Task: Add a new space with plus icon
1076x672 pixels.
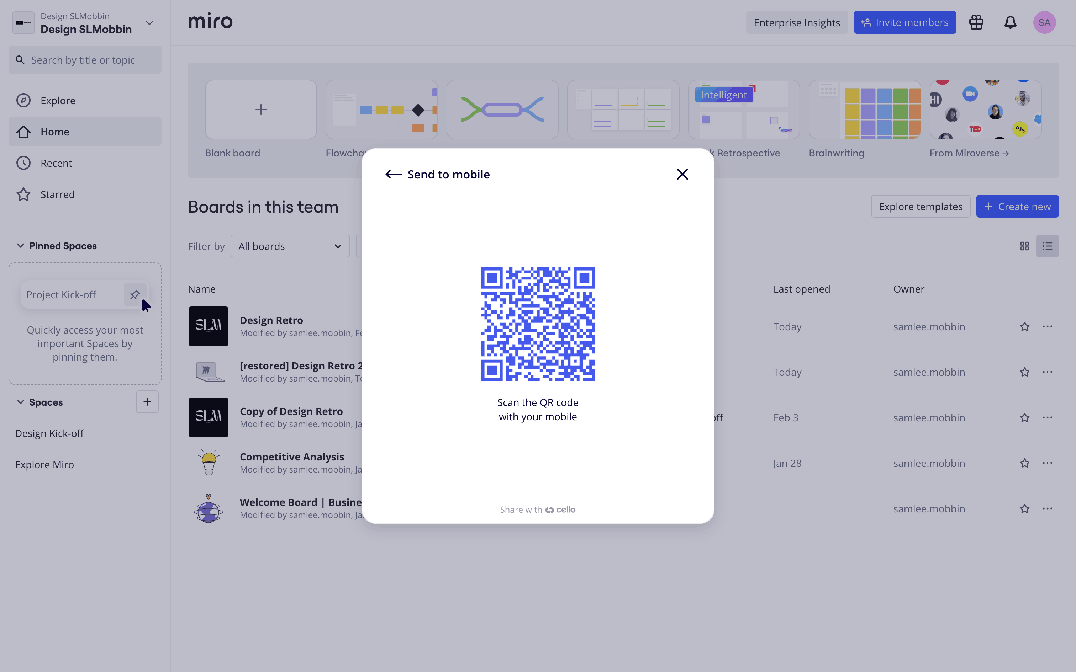Action: (x=147, y=402)
